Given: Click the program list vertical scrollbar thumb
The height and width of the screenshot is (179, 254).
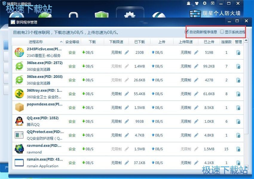Looking at the screenshot, I should (x=246, y=88).
